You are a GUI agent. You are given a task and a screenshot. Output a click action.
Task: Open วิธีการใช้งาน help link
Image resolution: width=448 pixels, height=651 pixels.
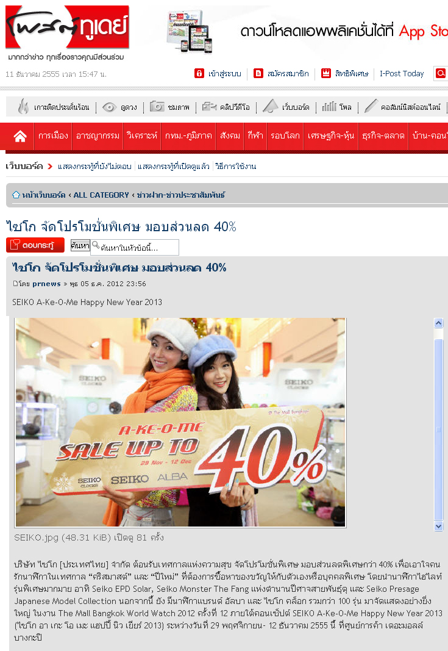pos(235,166)
